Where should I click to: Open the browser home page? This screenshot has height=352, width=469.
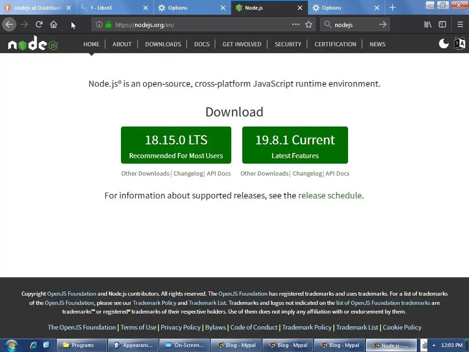pos(54,25)
